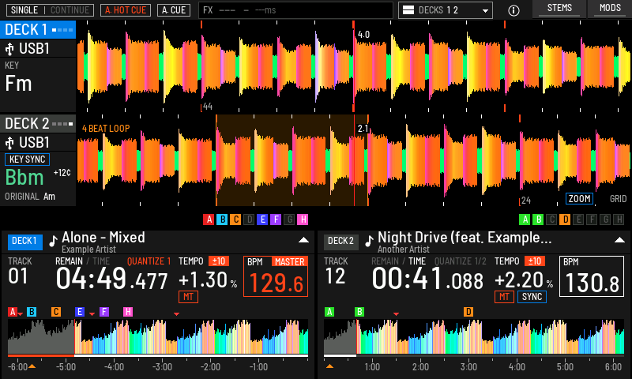Trigger Deck 1 blue hot cue E under waveform

(x=262, y=220)
